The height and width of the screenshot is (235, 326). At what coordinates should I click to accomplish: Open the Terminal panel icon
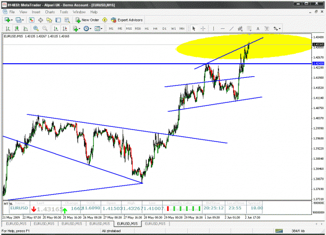tap(58, 20)
